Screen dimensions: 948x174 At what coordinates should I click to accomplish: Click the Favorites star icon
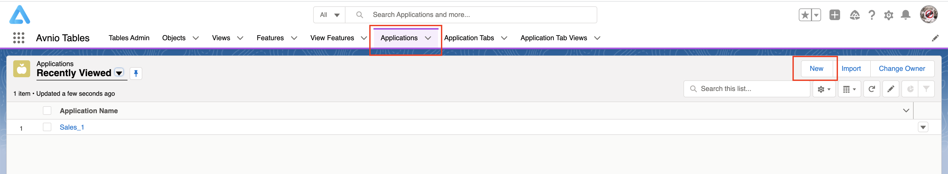pyautogui.click(x=805, y=15)
